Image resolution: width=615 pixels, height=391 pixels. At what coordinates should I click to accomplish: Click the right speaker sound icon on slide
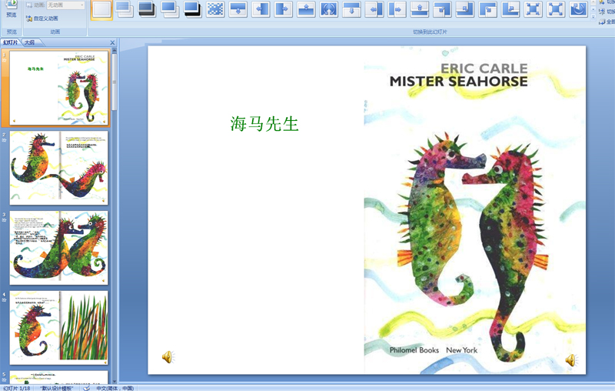coord(571,360)
